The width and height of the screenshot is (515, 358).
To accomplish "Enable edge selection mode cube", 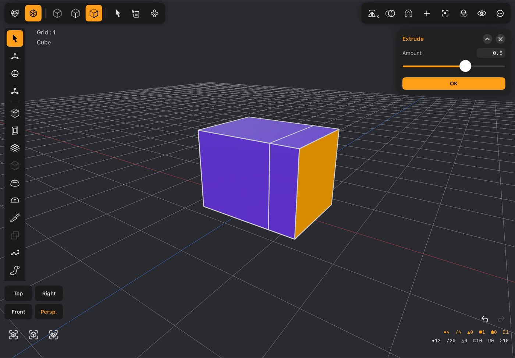I will click(x=75, y=13).
